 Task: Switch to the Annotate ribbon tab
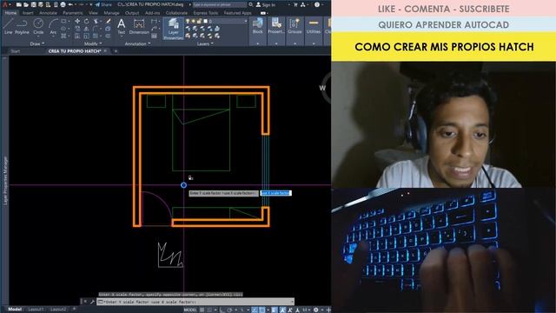coord(48,13)
